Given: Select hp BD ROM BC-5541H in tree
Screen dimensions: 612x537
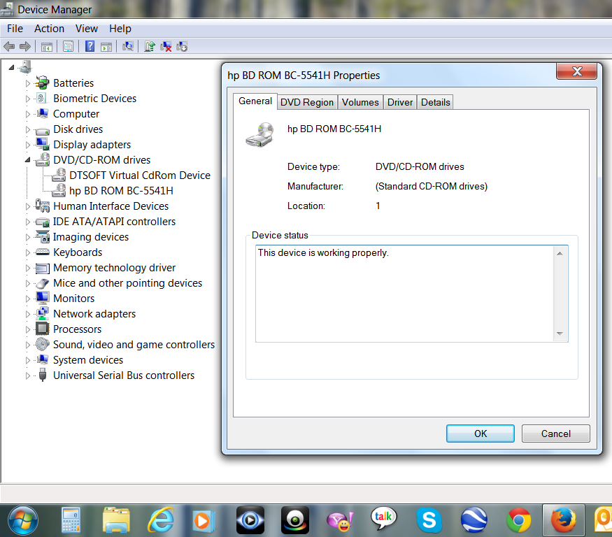Looking at the screenshot, I should point(121,190).
